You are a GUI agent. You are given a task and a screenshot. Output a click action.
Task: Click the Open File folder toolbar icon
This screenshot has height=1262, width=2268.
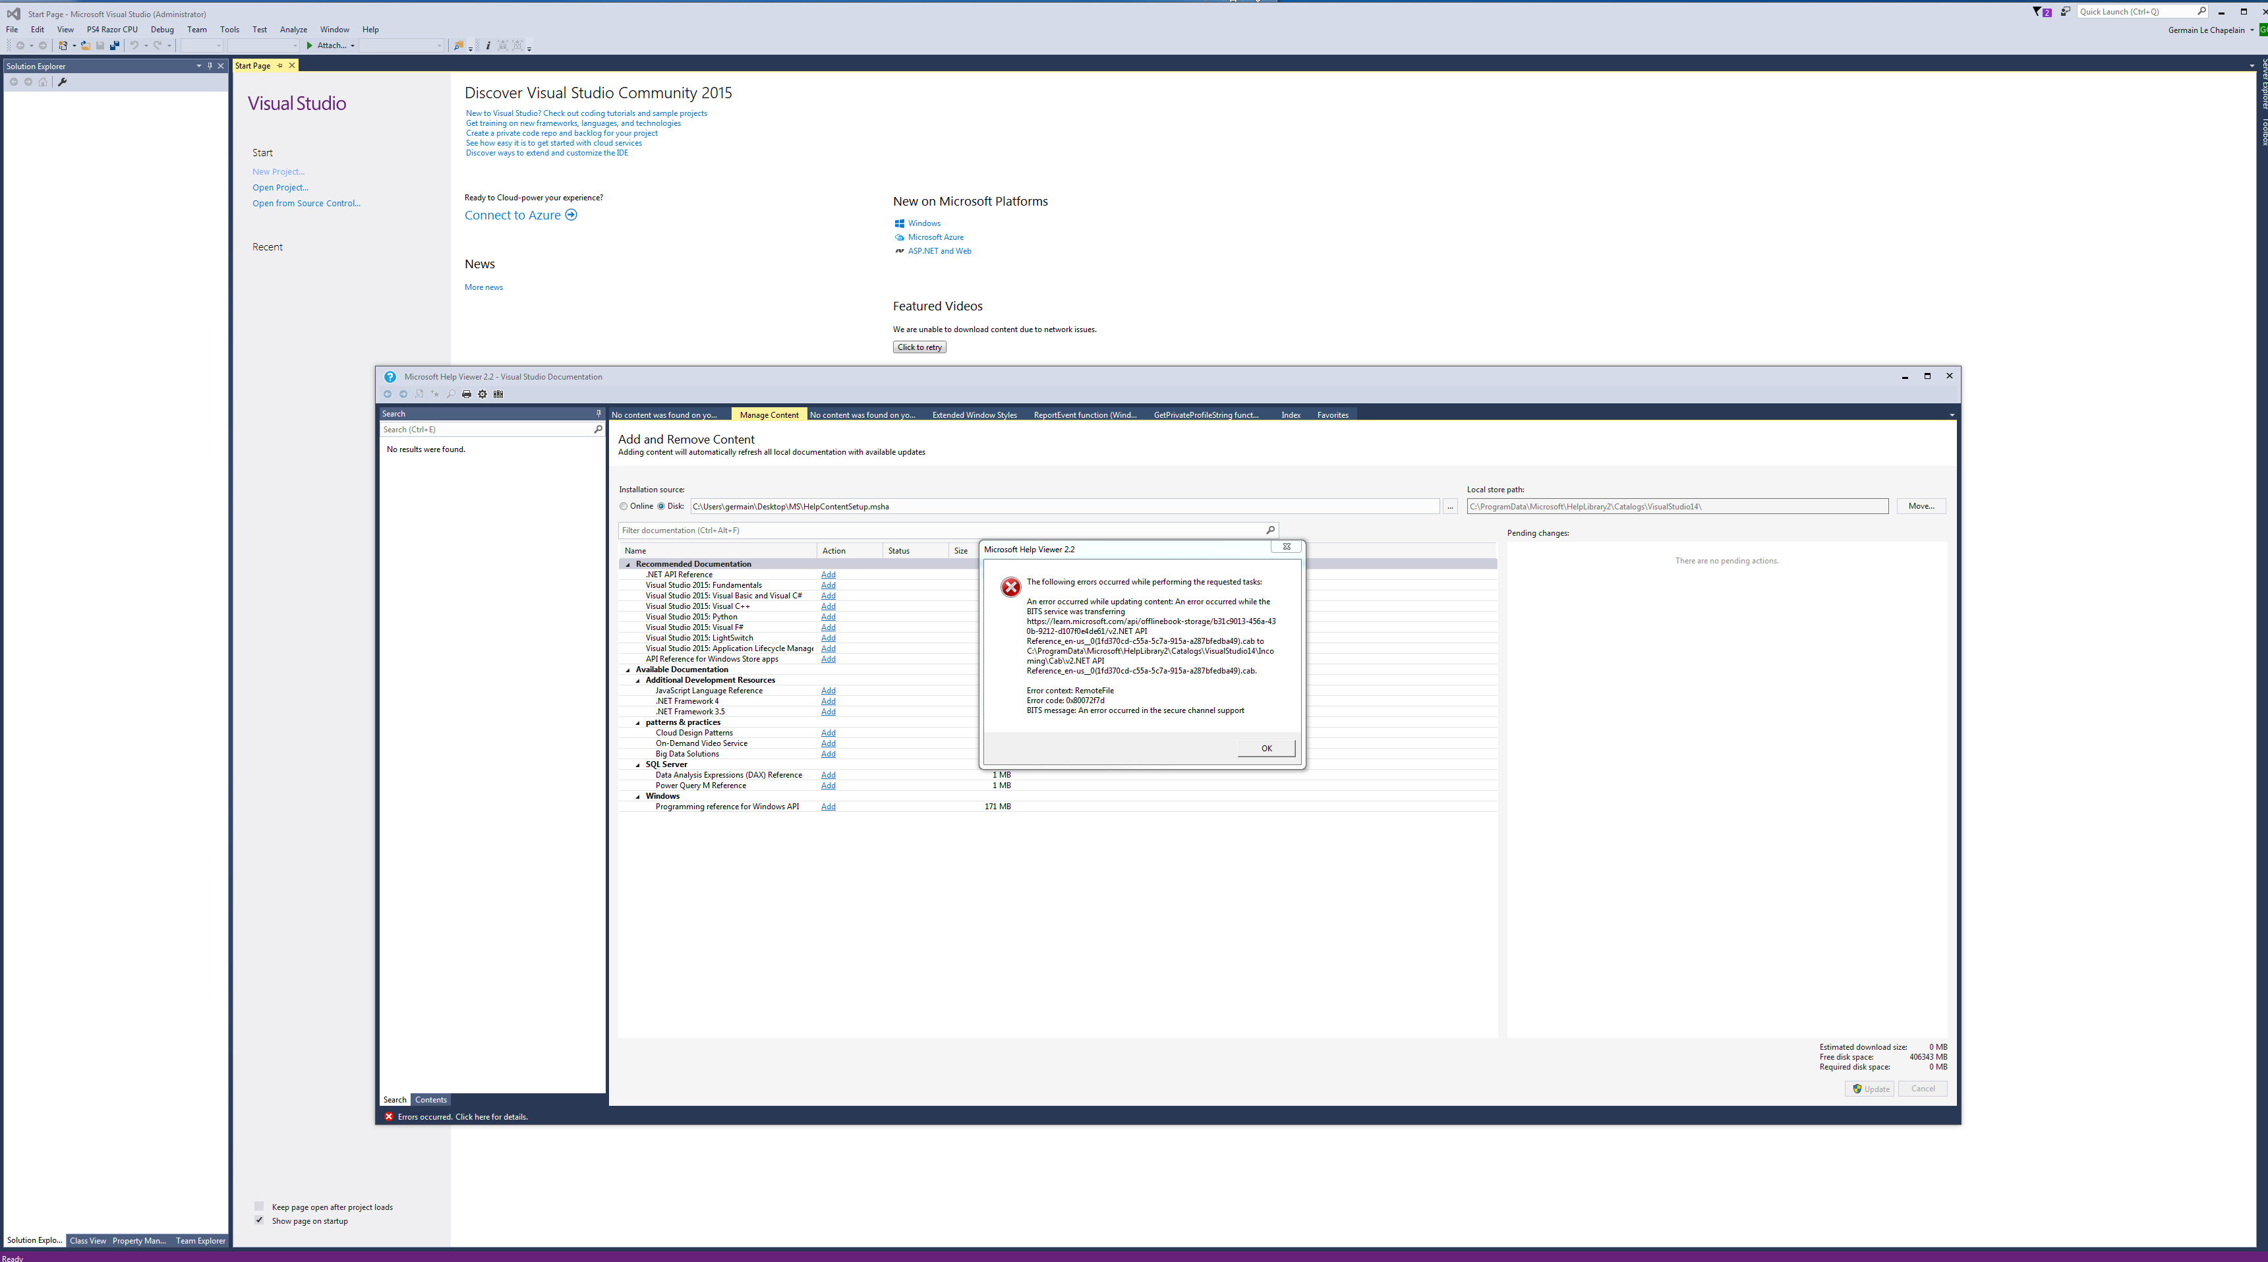coord(86,45)
